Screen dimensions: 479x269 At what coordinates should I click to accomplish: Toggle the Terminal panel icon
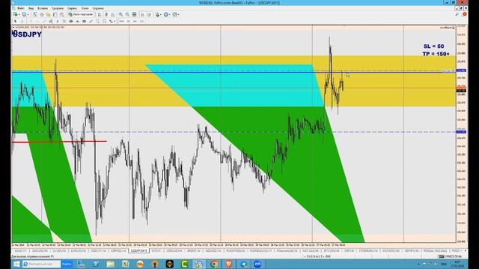[55, 15]
